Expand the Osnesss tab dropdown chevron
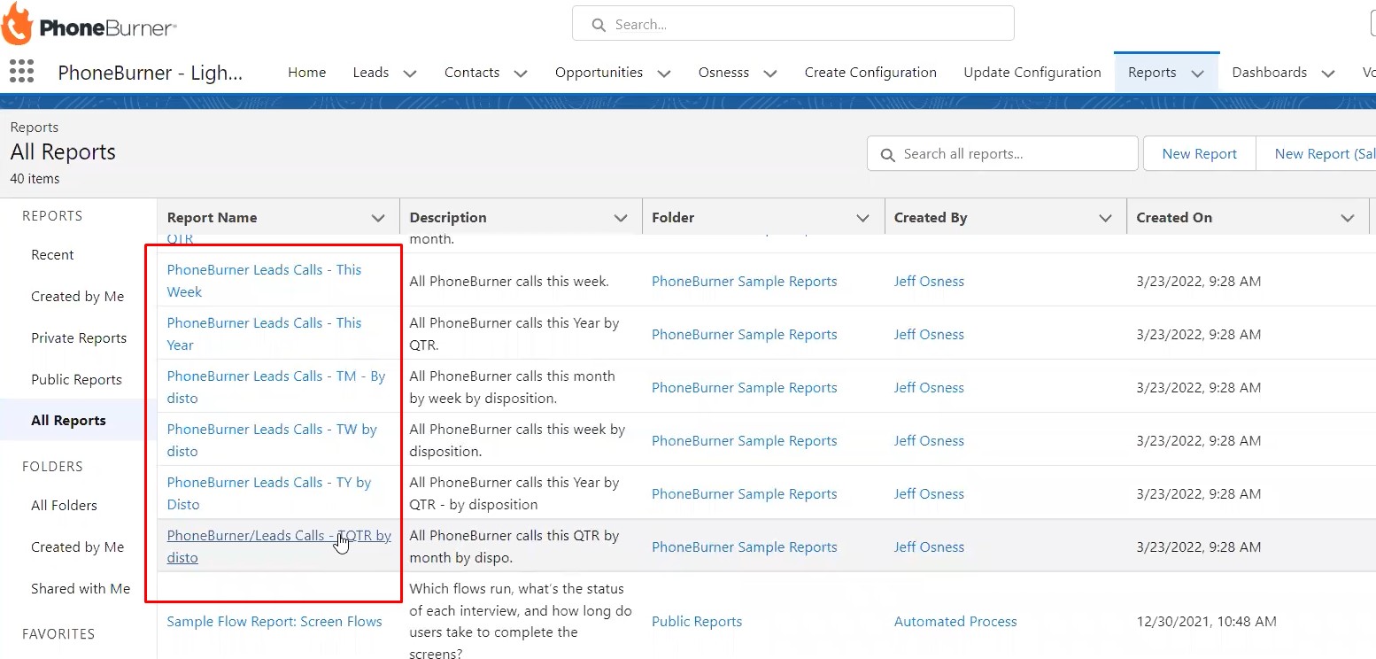Viewport: 1376px width, 659px height. click(x=770, y=74)
